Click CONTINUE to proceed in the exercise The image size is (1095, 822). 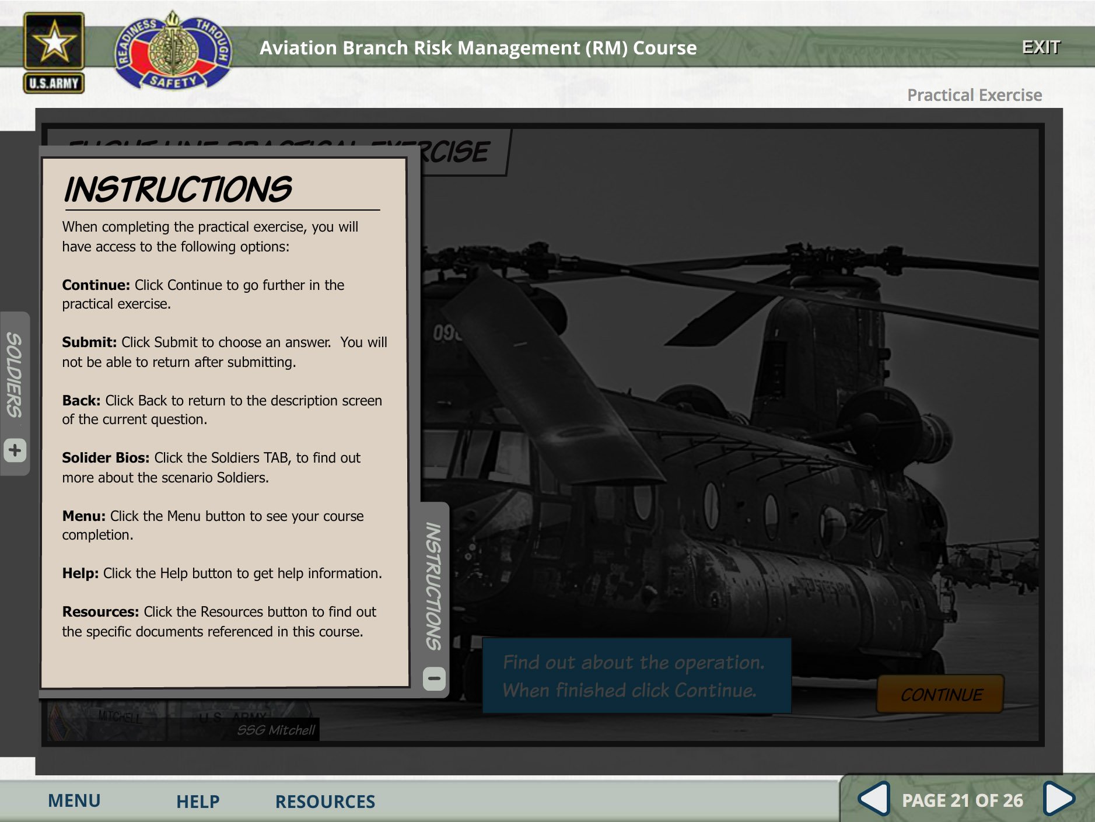(940, 695)
